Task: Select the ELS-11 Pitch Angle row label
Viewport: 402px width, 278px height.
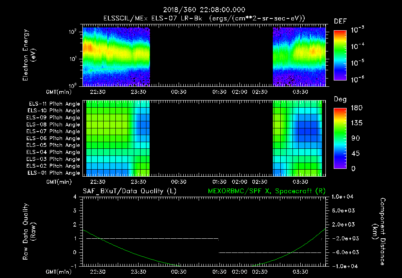Action: pos(54,104)
